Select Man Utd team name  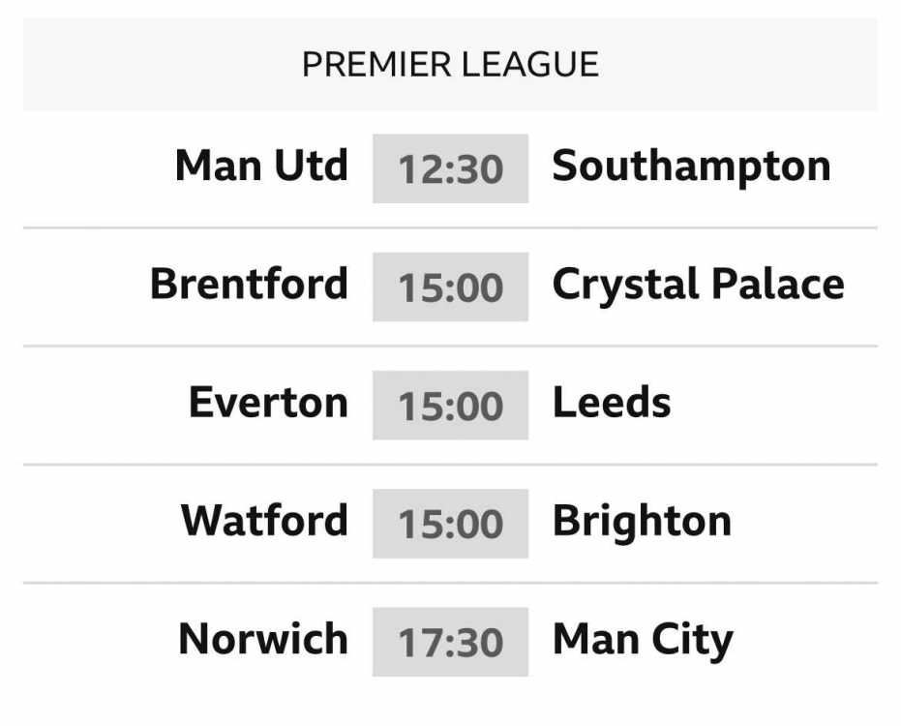pyautogui.click(x=261, y=166)
